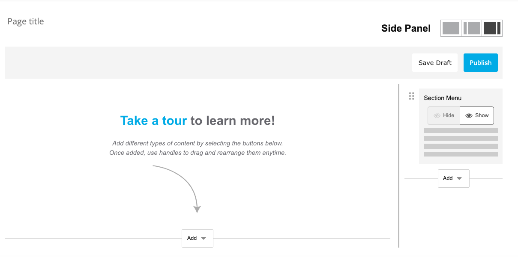Click the Section Menu panel header

coord(443,98)
